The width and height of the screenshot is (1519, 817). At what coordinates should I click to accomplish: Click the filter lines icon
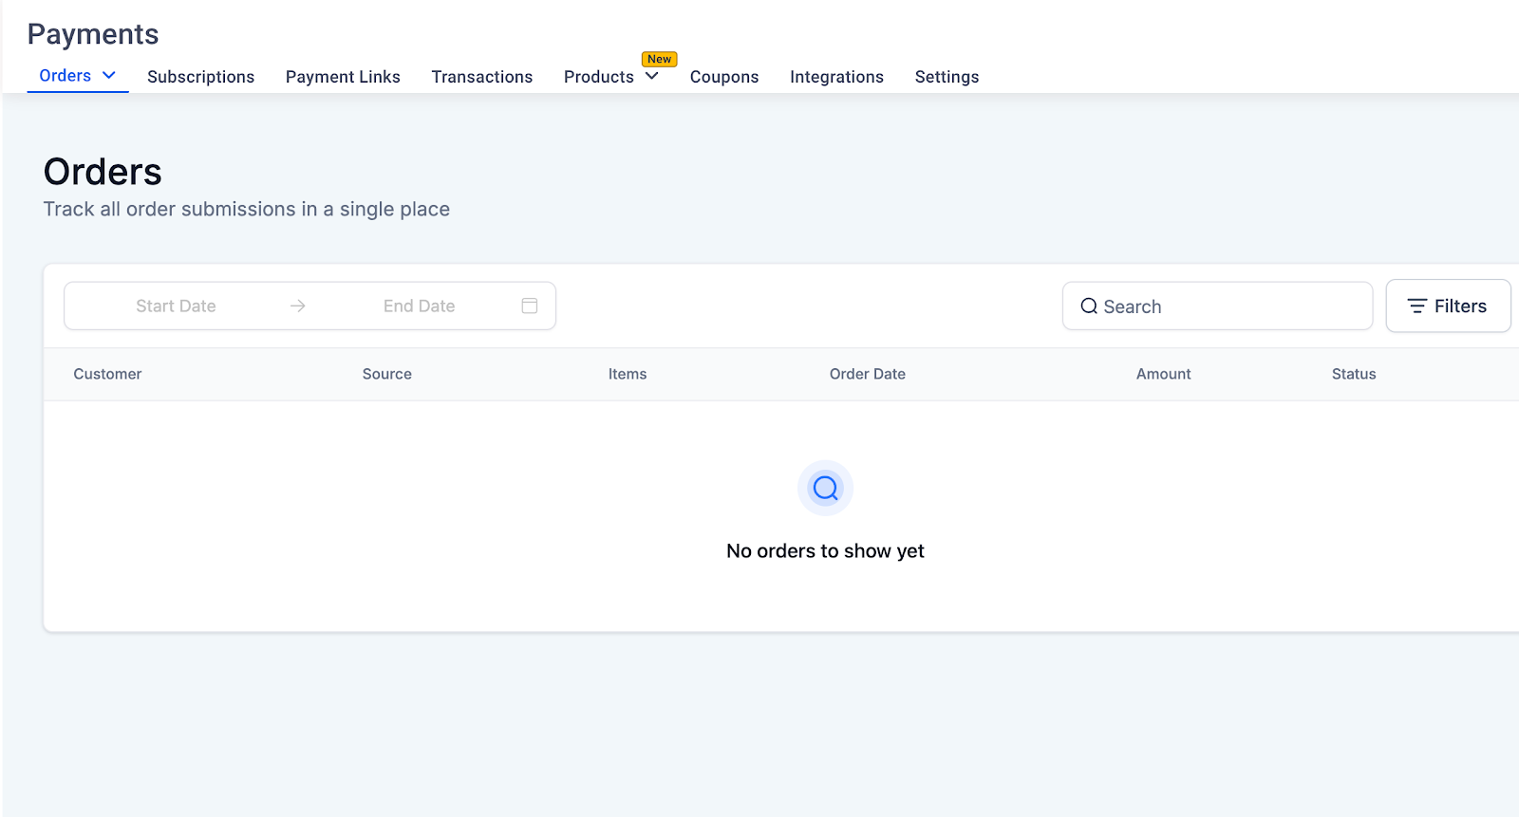1416,306
